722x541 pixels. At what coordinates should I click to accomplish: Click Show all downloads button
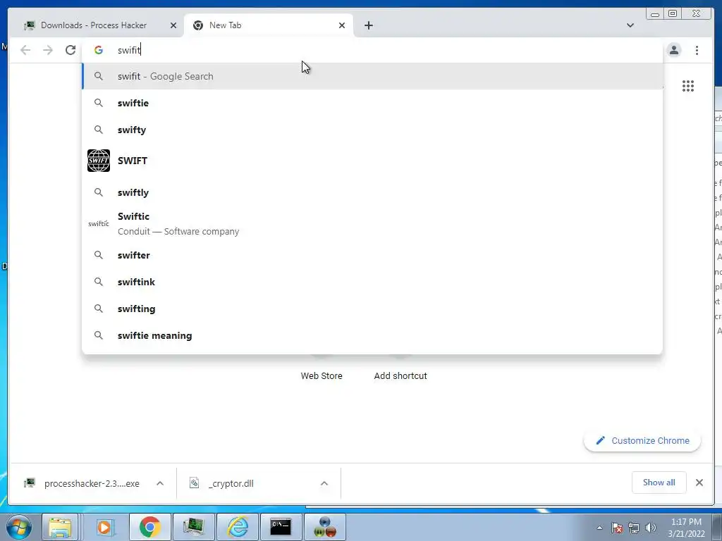(x=659, y=483)
